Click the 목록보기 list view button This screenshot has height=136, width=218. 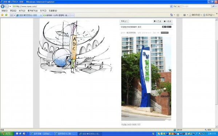coord(124,21)
